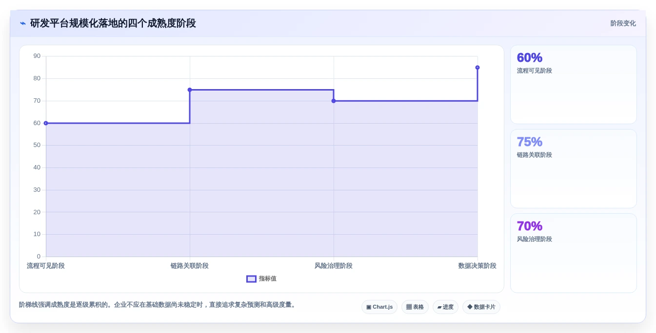Toggle the 指标值 legend swatch
Screen dimensions: 656x333
point(251,279)
